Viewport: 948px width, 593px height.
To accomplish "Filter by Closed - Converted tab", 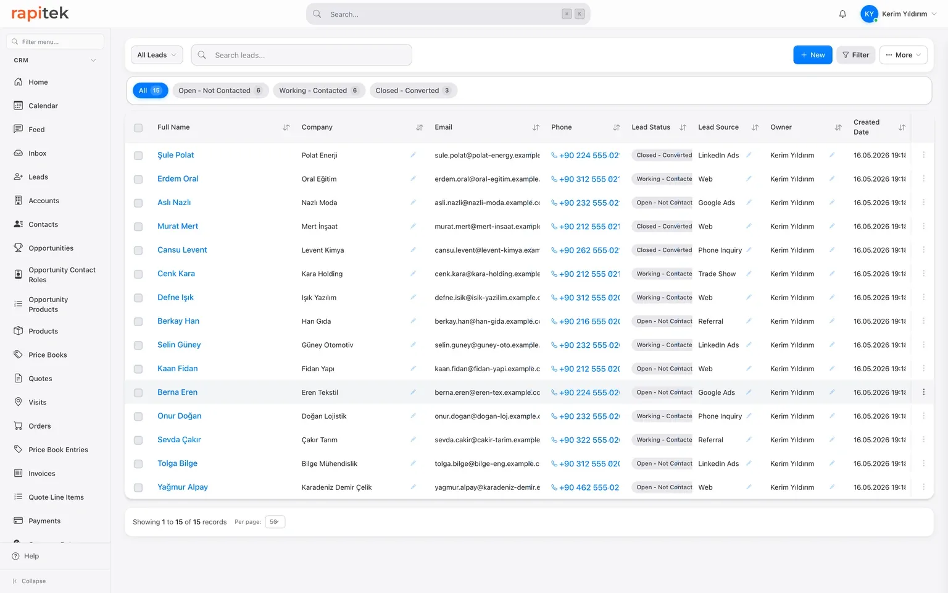I will point(414,90).
